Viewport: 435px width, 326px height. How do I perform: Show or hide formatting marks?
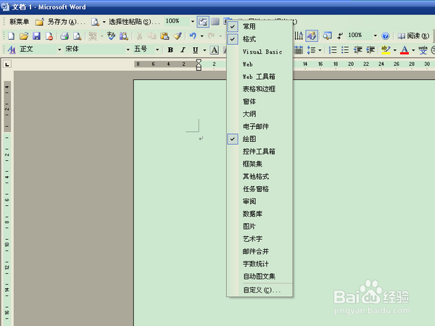(x=340, y=35)
